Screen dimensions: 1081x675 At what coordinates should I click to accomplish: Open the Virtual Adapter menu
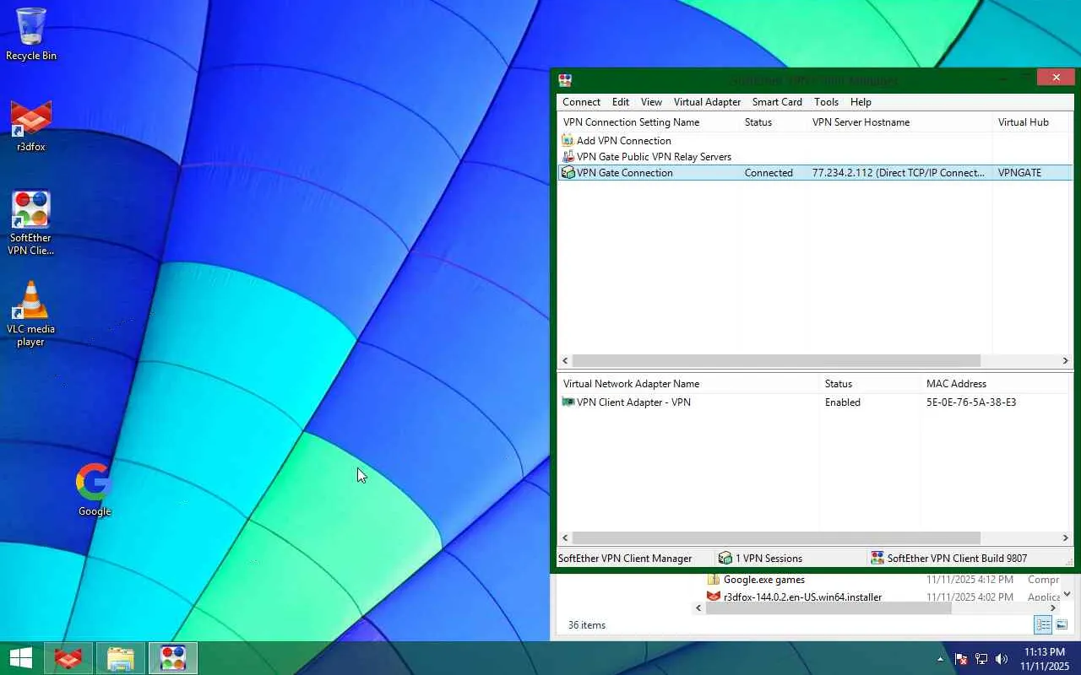pos(707,102)
